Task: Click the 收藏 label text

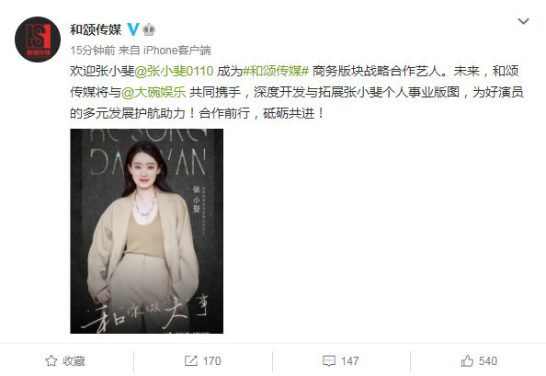Action: pyautogui.click(x=74, y=361)
